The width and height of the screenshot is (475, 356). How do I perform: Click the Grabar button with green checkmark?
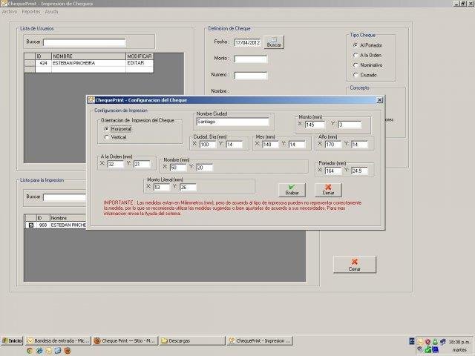pos(292,190)
